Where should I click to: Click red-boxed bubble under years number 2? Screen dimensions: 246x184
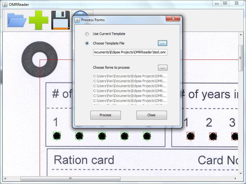pos(213,136)
